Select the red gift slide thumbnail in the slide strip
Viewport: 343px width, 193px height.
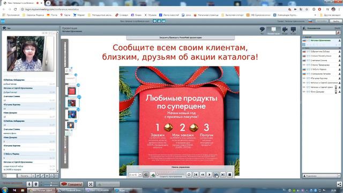tap(71, 91)
